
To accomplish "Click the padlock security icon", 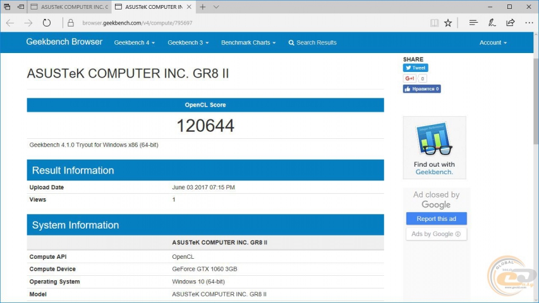I will pos(71,23).
